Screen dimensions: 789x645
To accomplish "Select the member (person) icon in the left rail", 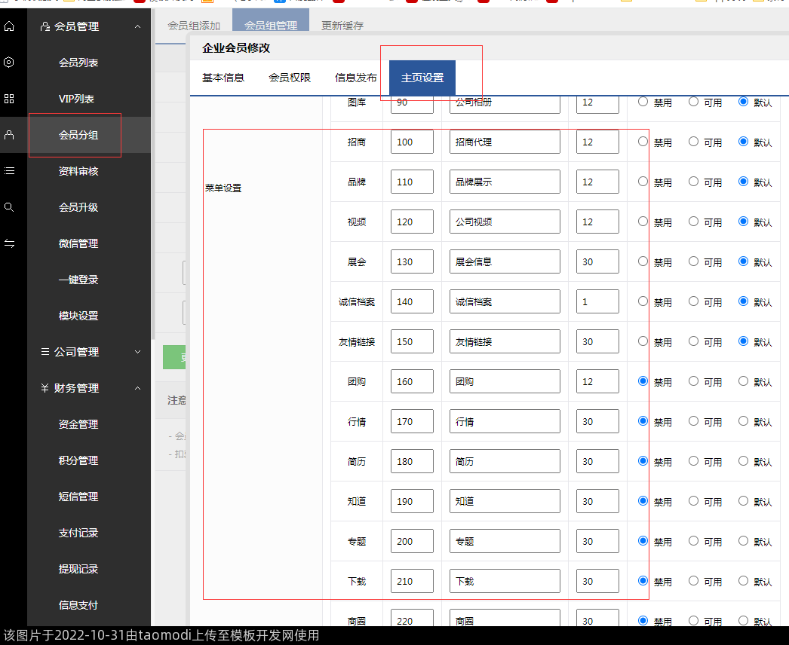I will pyautogui.click(x=9, y=135).
